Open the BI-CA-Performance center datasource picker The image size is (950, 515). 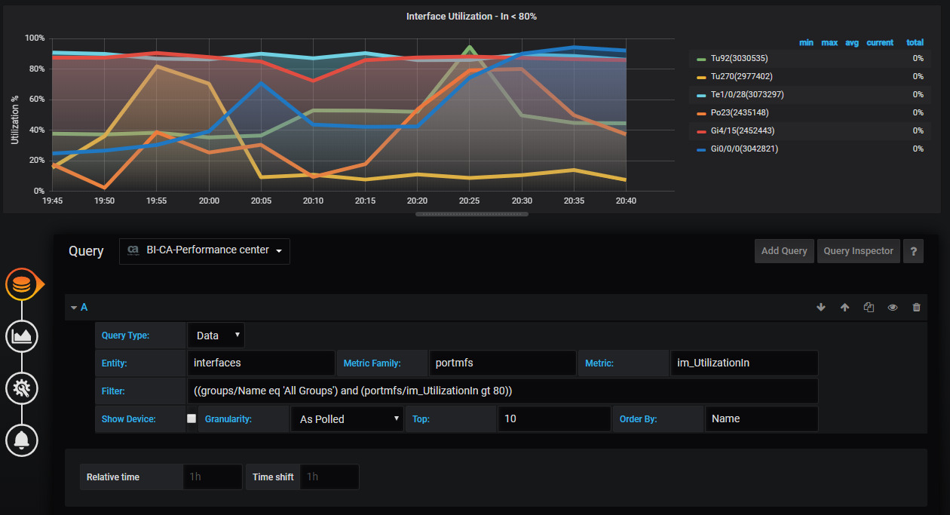click(x=204, y=250)
